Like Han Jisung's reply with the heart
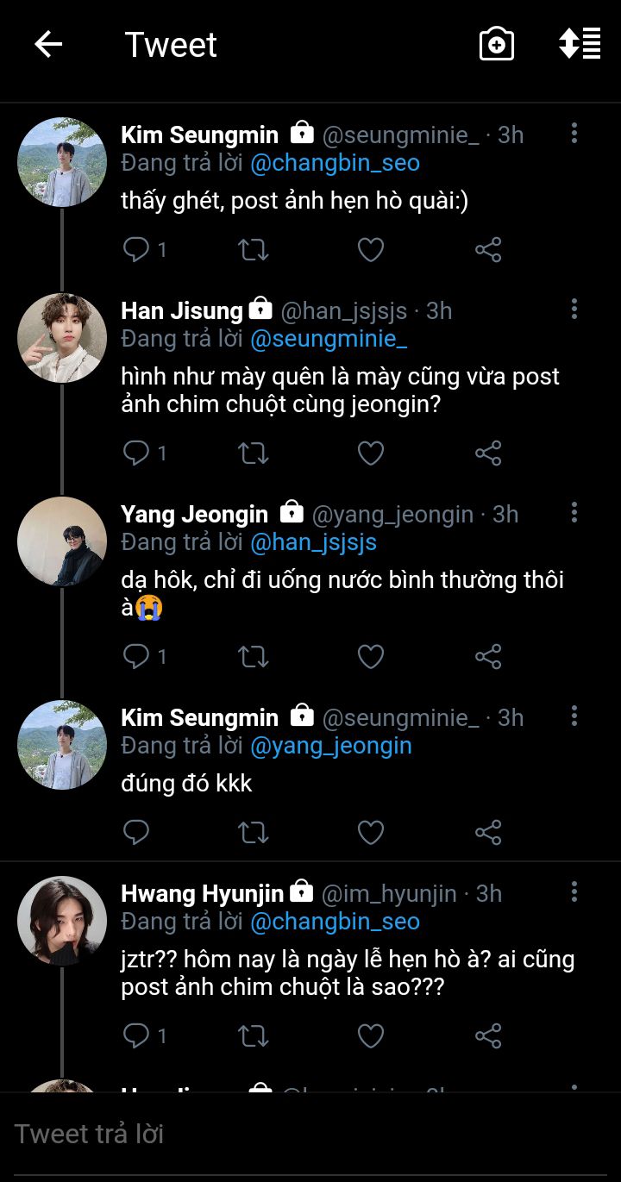The height and width of the screenshot is (1182, 621). coord(371,453)
